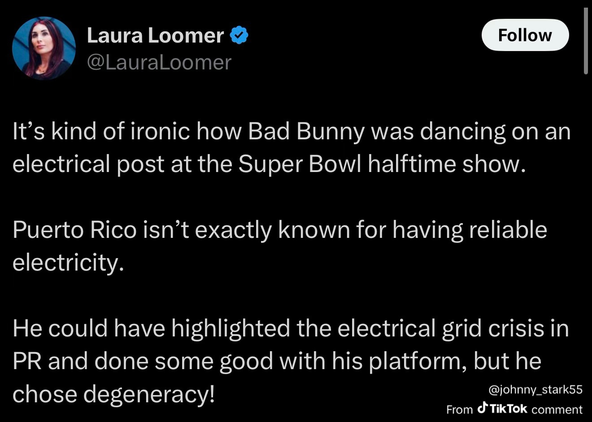Click the blue verified checkmark badge
The height and width of the screenshot is (422, 592).
point(239,35)
